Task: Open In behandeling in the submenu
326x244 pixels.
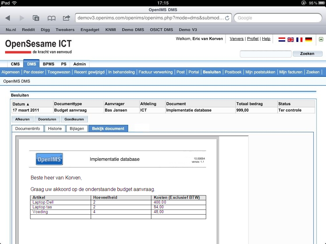Action: 121,72
